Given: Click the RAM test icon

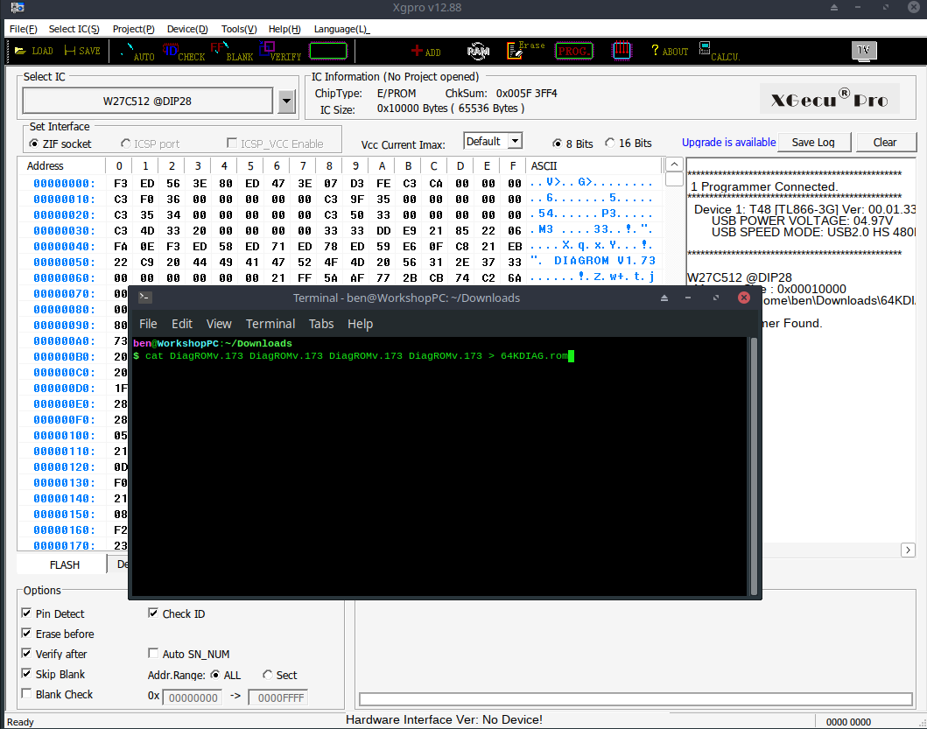Looking at the screenshot, I should [x=478, y=52].
